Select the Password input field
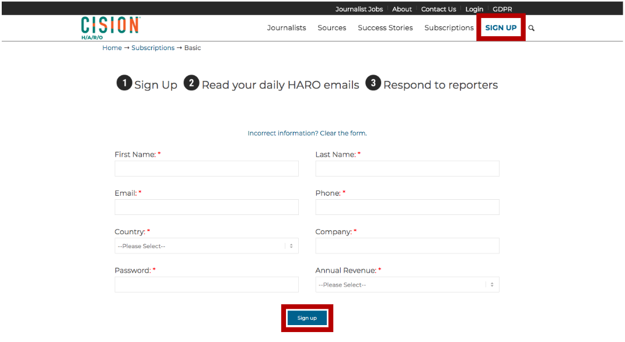625x342 pixels. [207, 285]
